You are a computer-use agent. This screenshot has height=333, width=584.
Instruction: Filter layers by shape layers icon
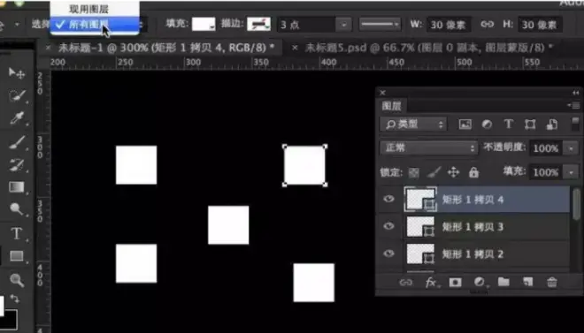(x=530, y=125)
